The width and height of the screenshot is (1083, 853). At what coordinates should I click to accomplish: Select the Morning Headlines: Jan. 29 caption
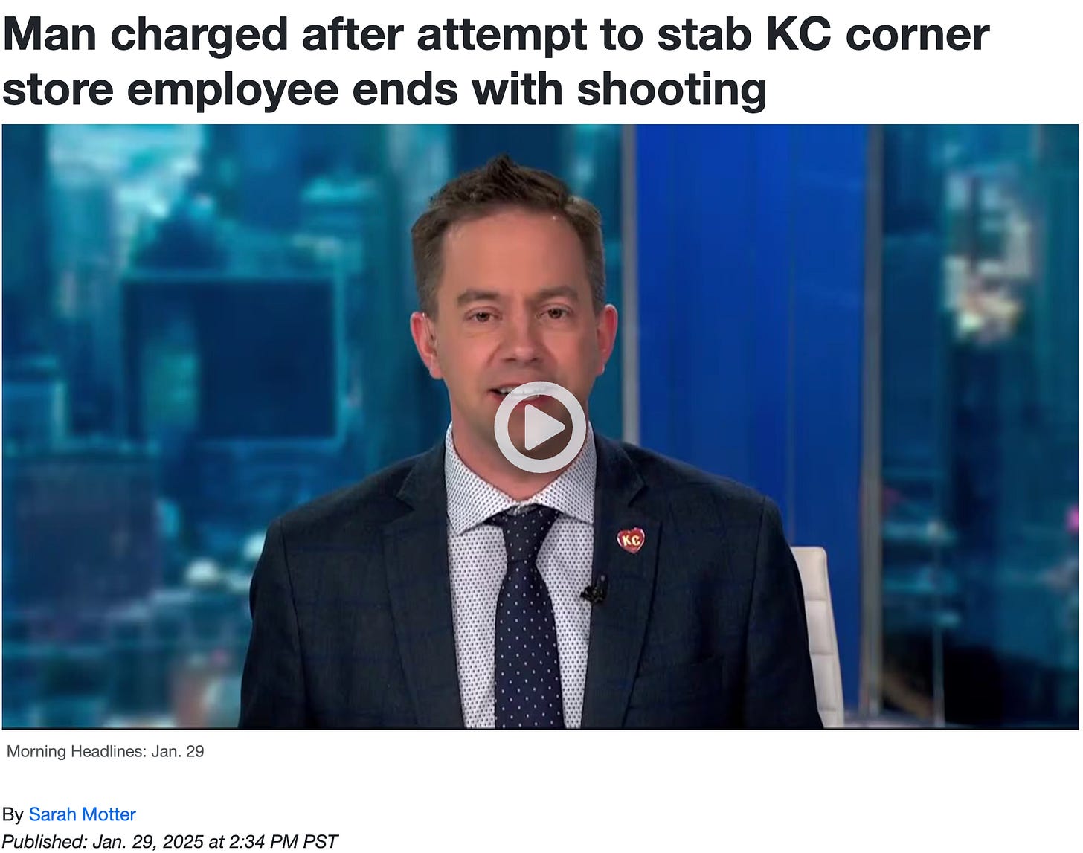pos(105,751)
